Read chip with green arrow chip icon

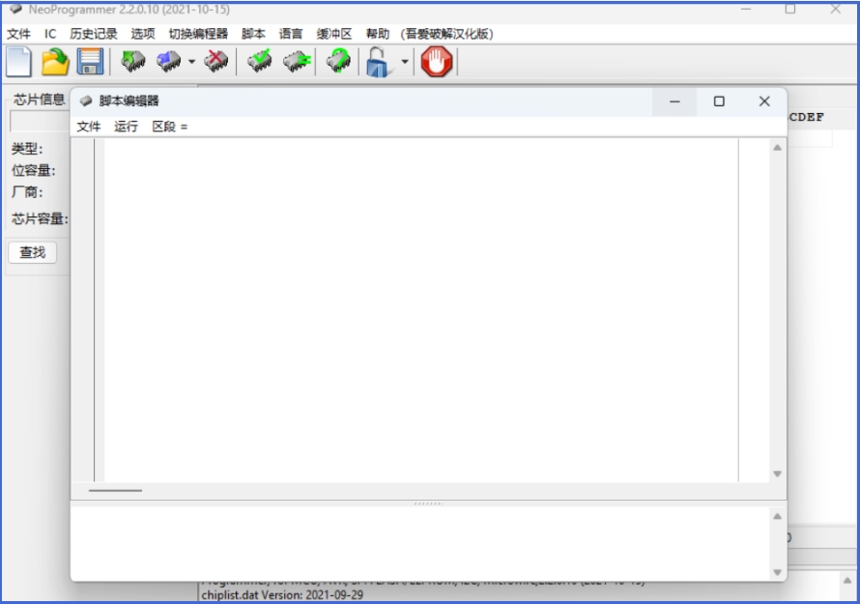coord(132,62)
